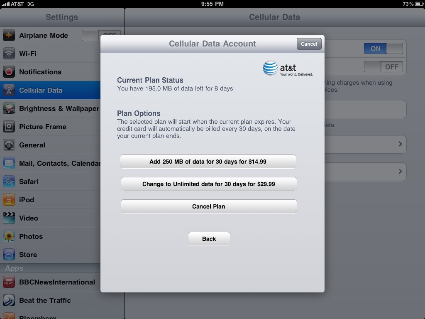Tap the Plan Options heading

(x=139, y=113)
